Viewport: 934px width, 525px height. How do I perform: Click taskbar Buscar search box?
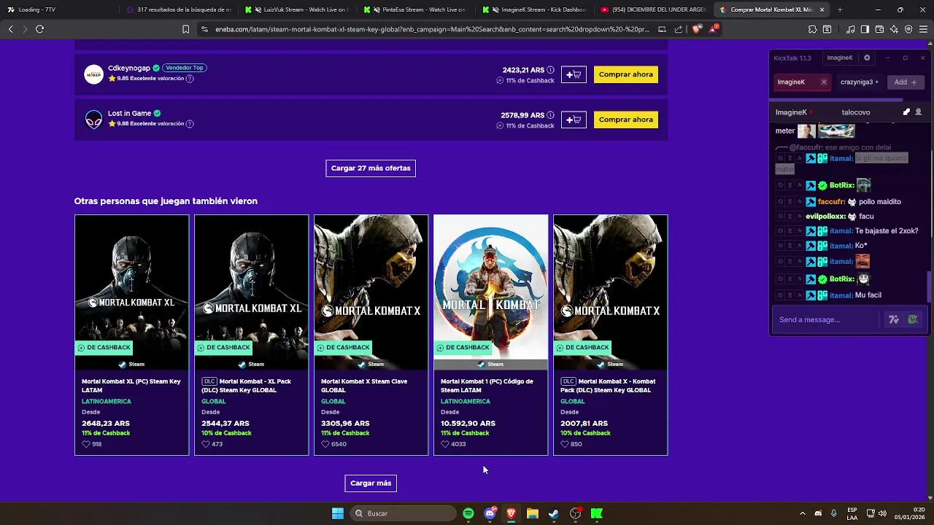point(403,513)
